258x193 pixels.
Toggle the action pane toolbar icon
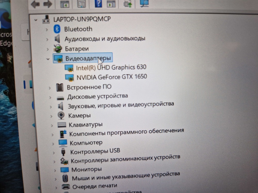[x=111, y=4]
